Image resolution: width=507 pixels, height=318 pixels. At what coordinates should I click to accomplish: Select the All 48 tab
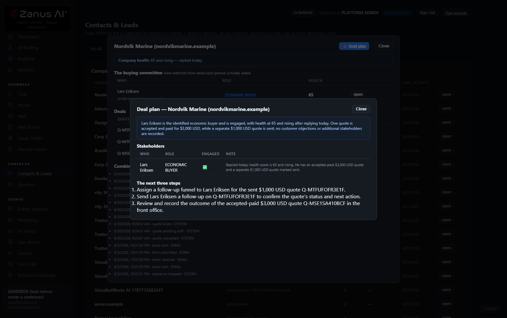[x=96, y=49]
